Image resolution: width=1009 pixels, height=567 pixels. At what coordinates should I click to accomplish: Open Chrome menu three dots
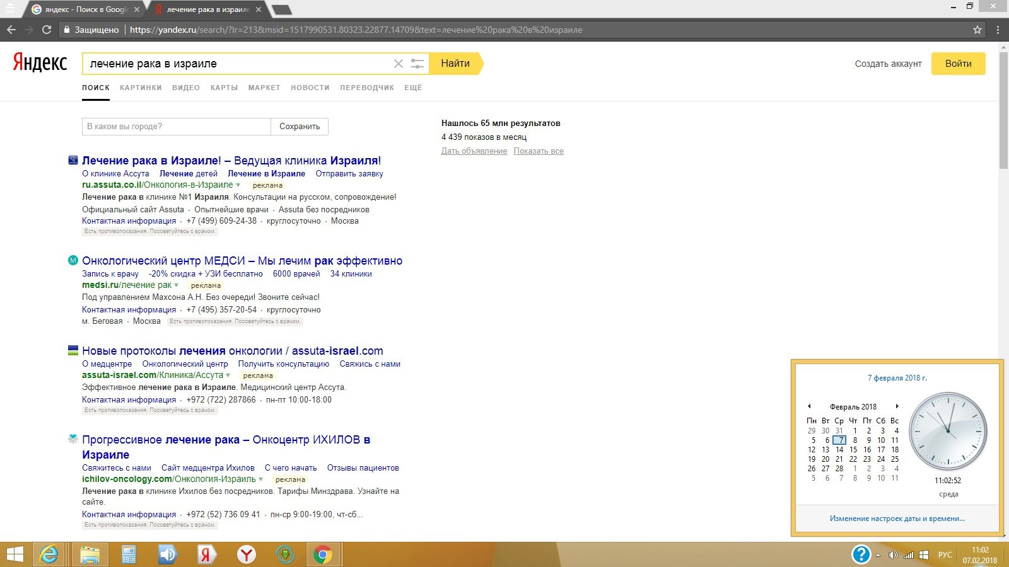pos(998,30)
